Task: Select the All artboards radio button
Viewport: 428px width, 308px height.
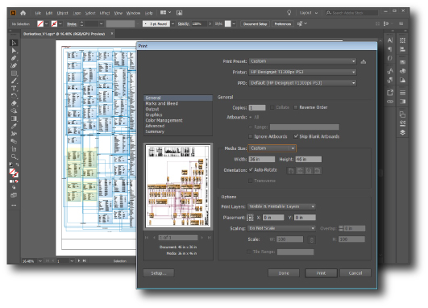Action: pos(251,117)
